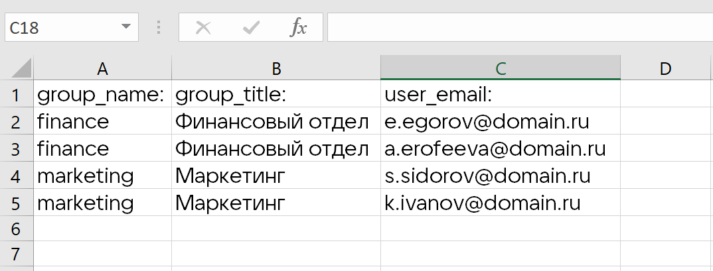Click the formula bar resize dots handle
713x271 pixels.
159,28
